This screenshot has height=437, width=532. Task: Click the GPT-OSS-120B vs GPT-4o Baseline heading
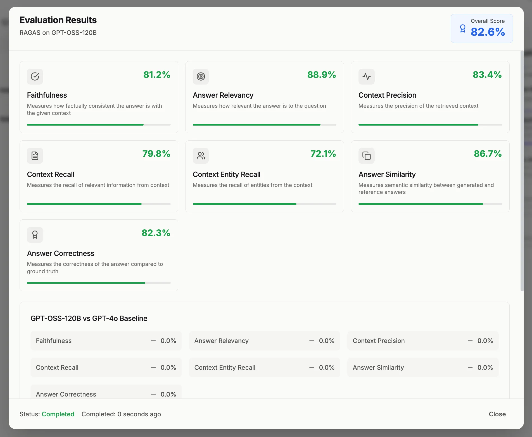point(89,318)
